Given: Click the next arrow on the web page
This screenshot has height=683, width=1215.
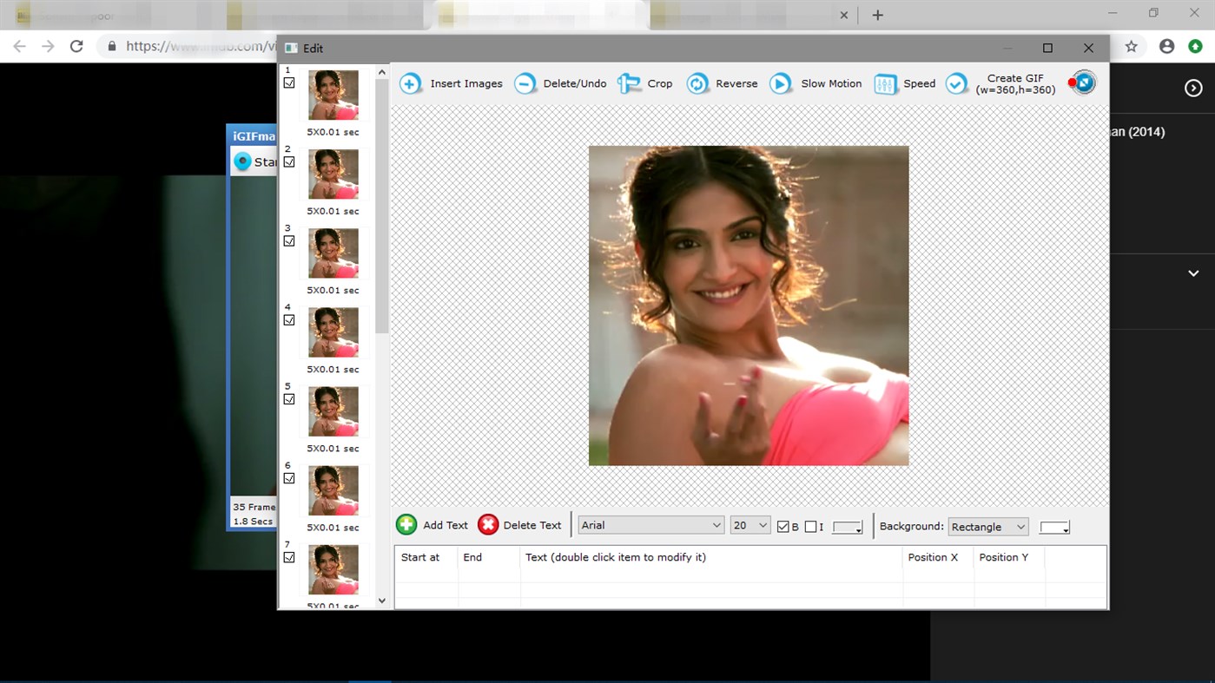Looking at the screenshot, I should (x=1193, y=88).
